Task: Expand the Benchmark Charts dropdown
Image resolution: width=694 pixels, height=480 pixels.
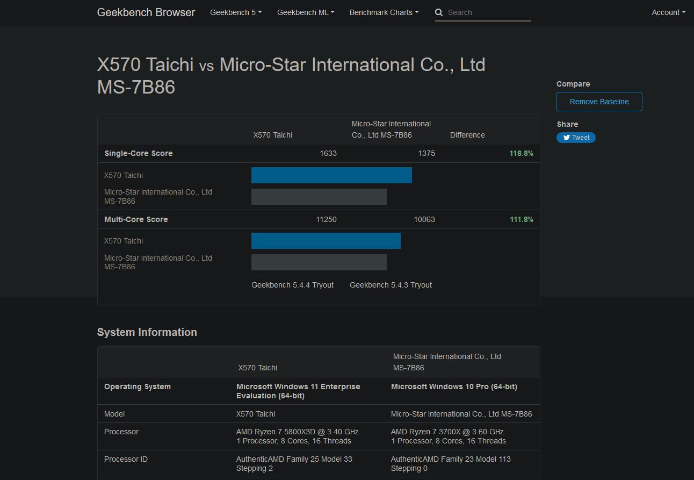Action: point(384,12)
